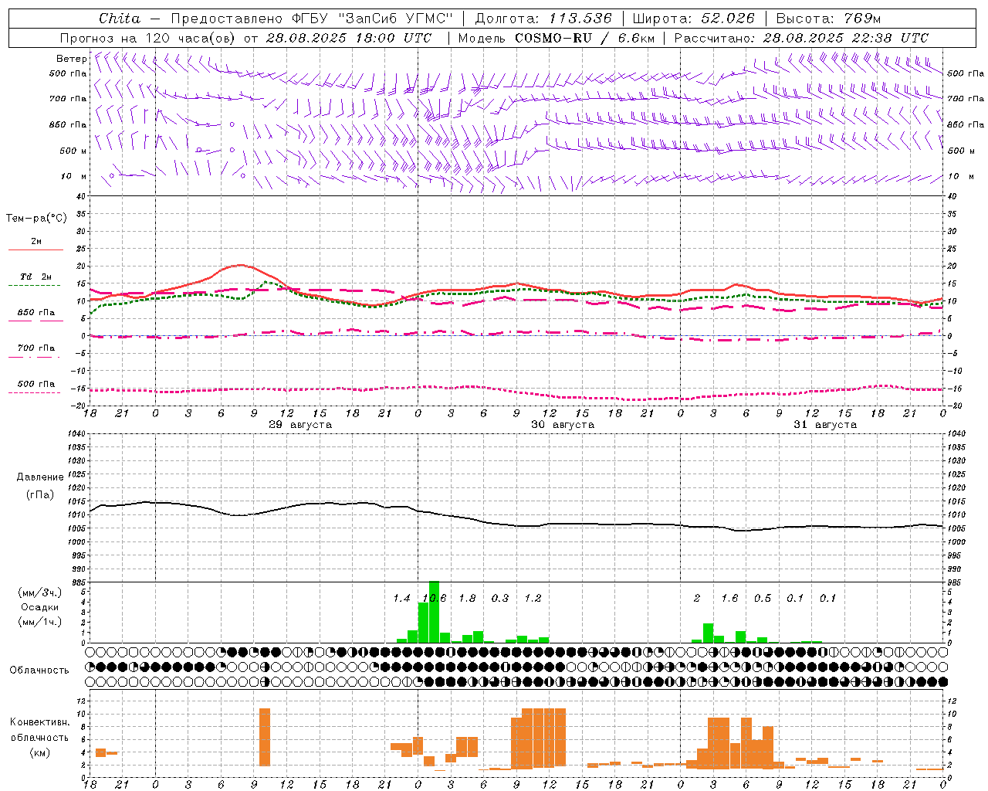Image resolution: width=988 pixels, height=791 pixels.
Task: Click the red solid line sample under "2м"
Action: click(x=36, y=250)
